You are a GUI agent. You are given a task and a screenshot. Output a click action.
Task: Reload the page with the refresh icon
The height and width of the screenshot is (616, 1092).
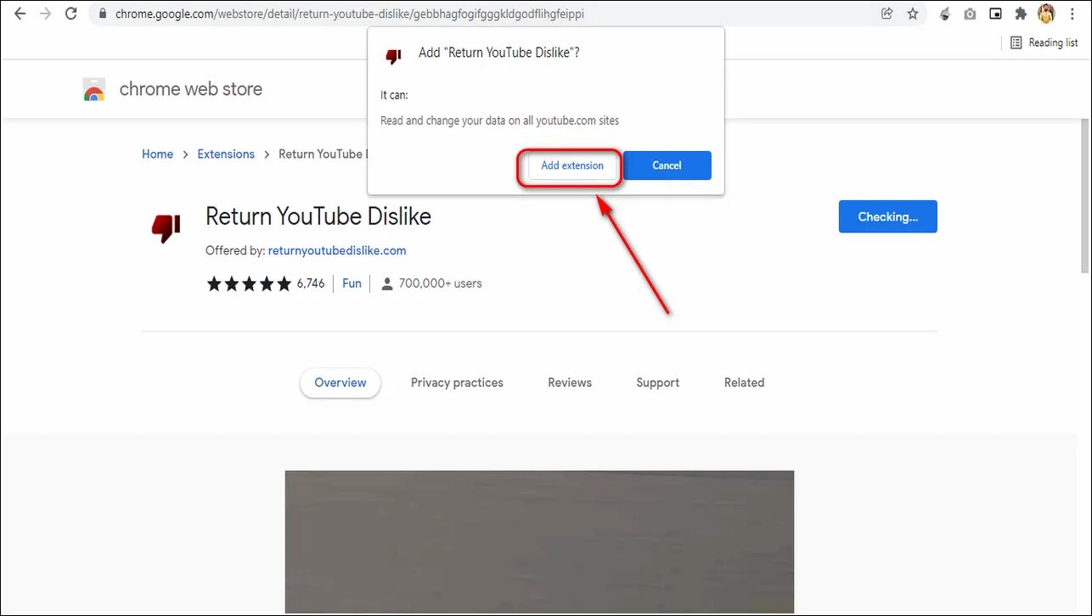(x=71, y=14)
